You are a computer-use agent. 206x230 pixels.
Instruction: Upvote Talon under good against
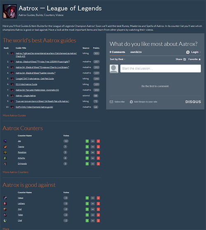coord(87,215)
